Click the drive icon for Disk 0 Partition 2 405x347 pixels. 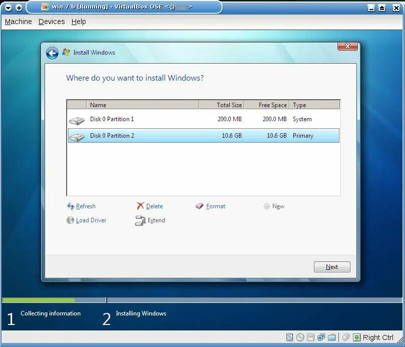[77, 137]
